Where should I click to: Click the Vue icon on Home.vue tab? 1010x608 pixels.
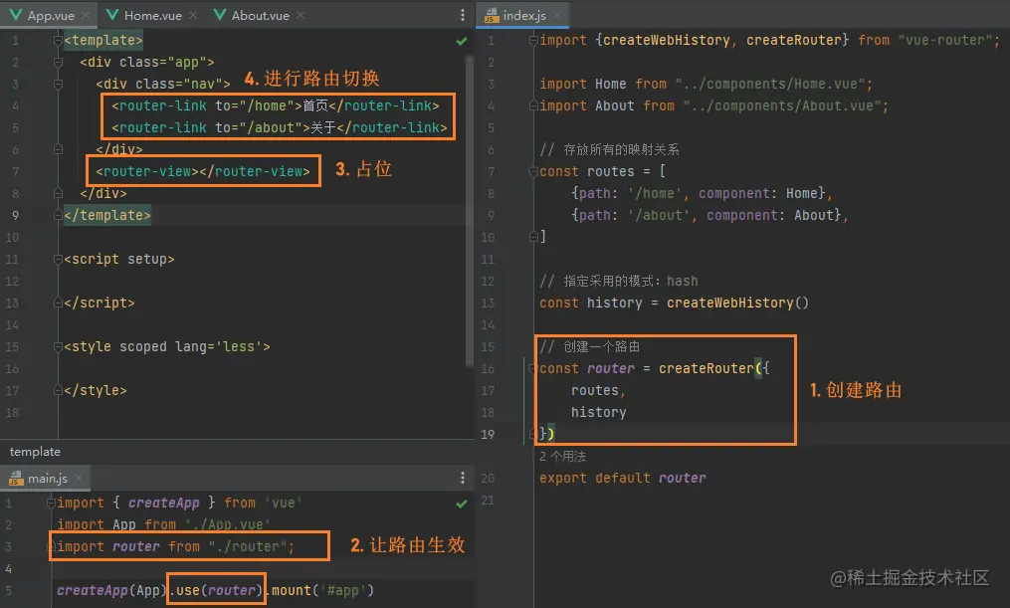click(112, 15)
